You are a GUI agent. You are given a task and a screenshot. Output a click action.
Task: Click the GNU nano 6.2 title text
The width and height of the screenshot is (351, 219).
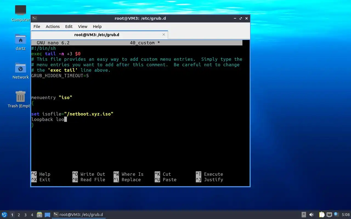53,43
